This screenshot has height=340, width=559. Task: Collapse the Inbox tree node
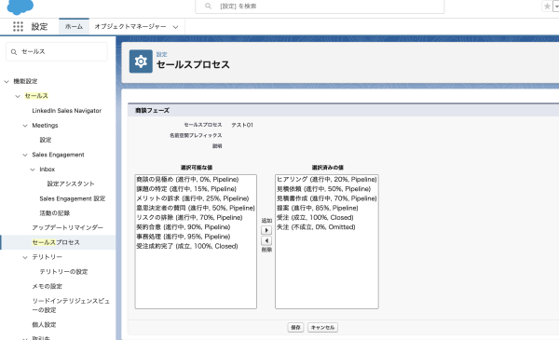[x=33, y=170]
